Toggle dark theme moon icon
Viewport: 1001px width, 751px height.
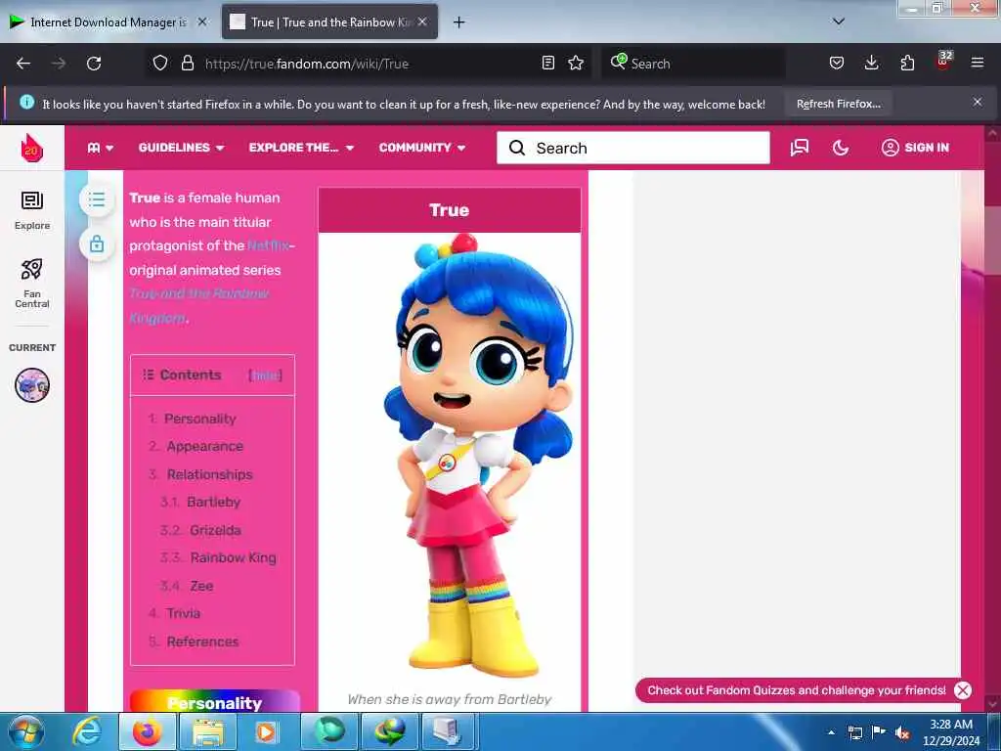841,148
